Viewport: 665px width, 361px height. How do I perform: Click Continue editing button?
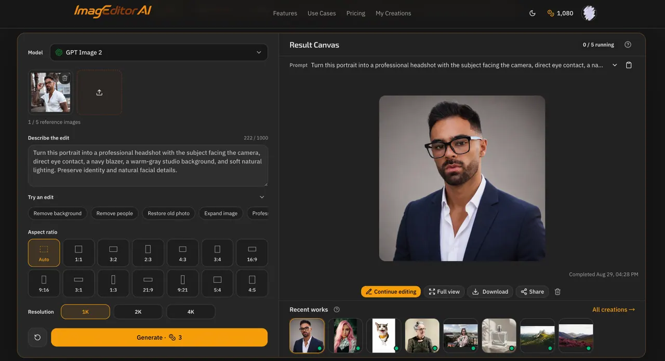[x=391, y=292]
